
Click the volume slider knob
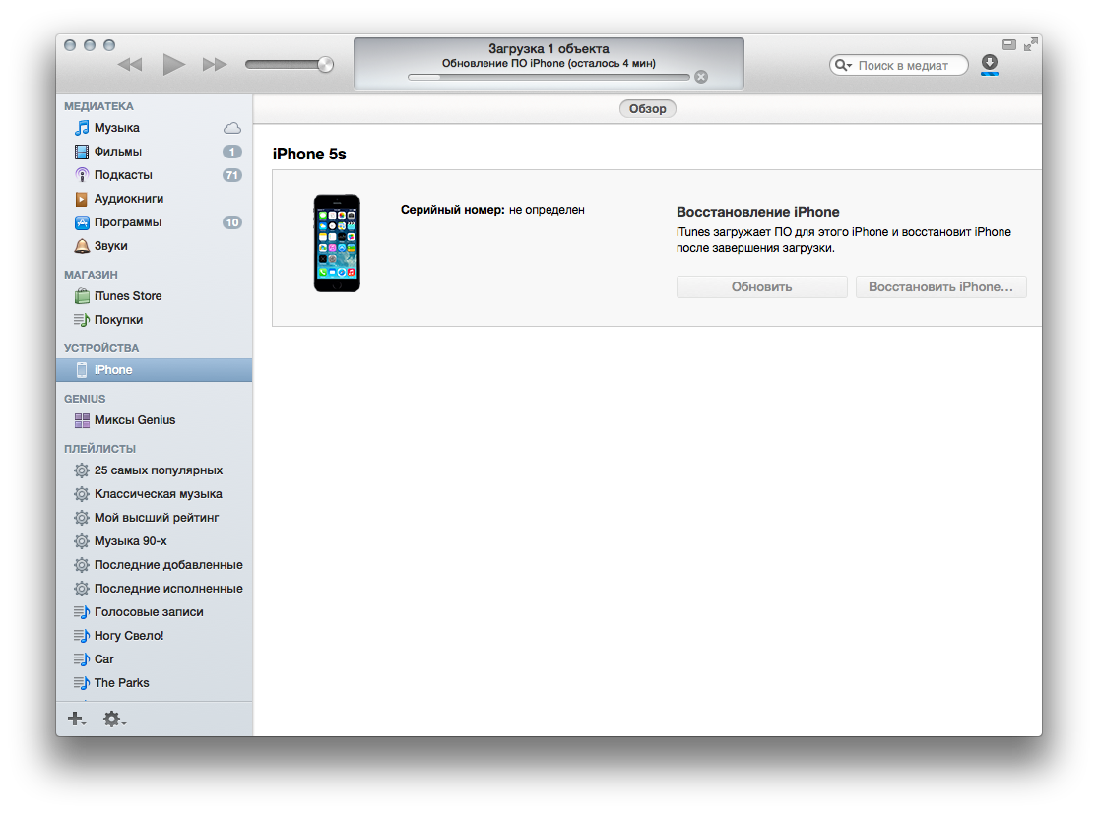point(325,64)
